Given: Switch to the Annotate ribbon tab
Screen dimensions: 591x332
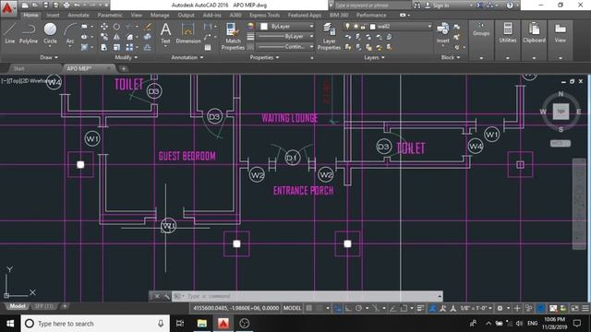Looking at the screenshot, I should pyautogui.click(x=78, y=15).
